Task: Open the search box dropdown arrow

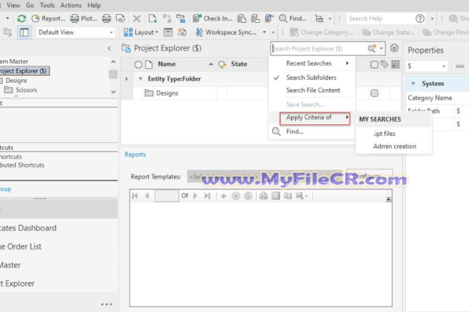Action: pos(381,48)
